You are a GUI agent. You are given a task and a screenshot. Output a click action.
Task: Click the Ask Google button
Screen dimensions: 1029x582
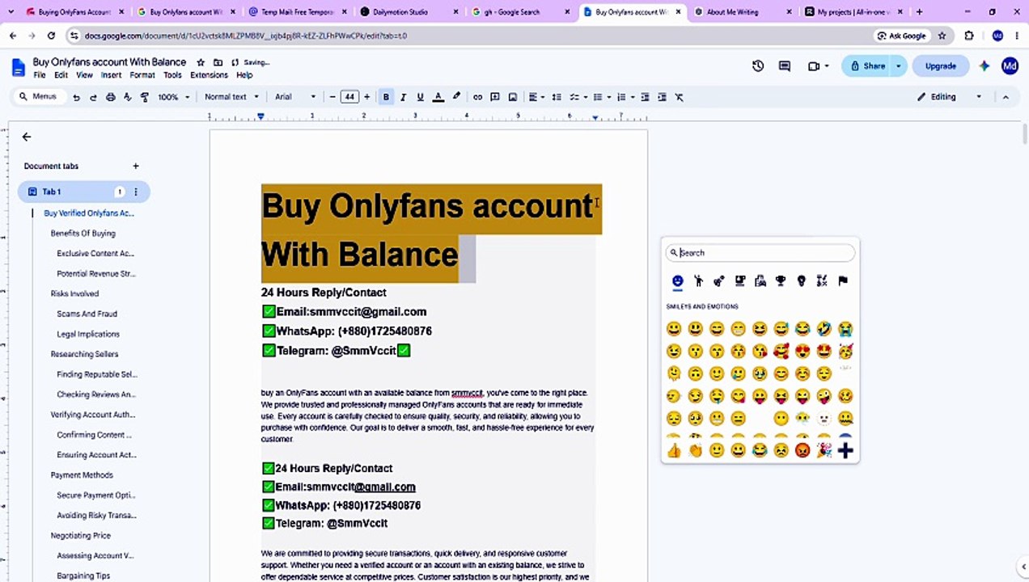click(901, 36)
